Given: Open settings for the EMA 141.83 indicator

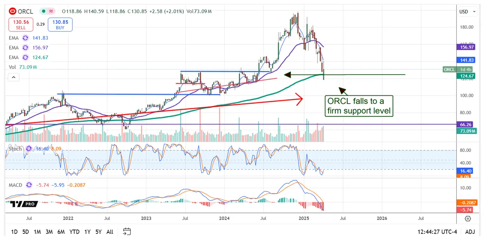Looking at the screenshot, I should (25, 38).
